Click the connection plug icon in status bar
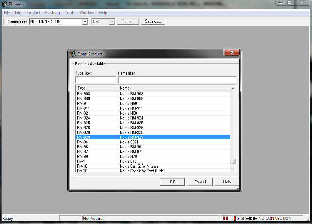Viewport: 312px width, 224px height. [252, 219]
